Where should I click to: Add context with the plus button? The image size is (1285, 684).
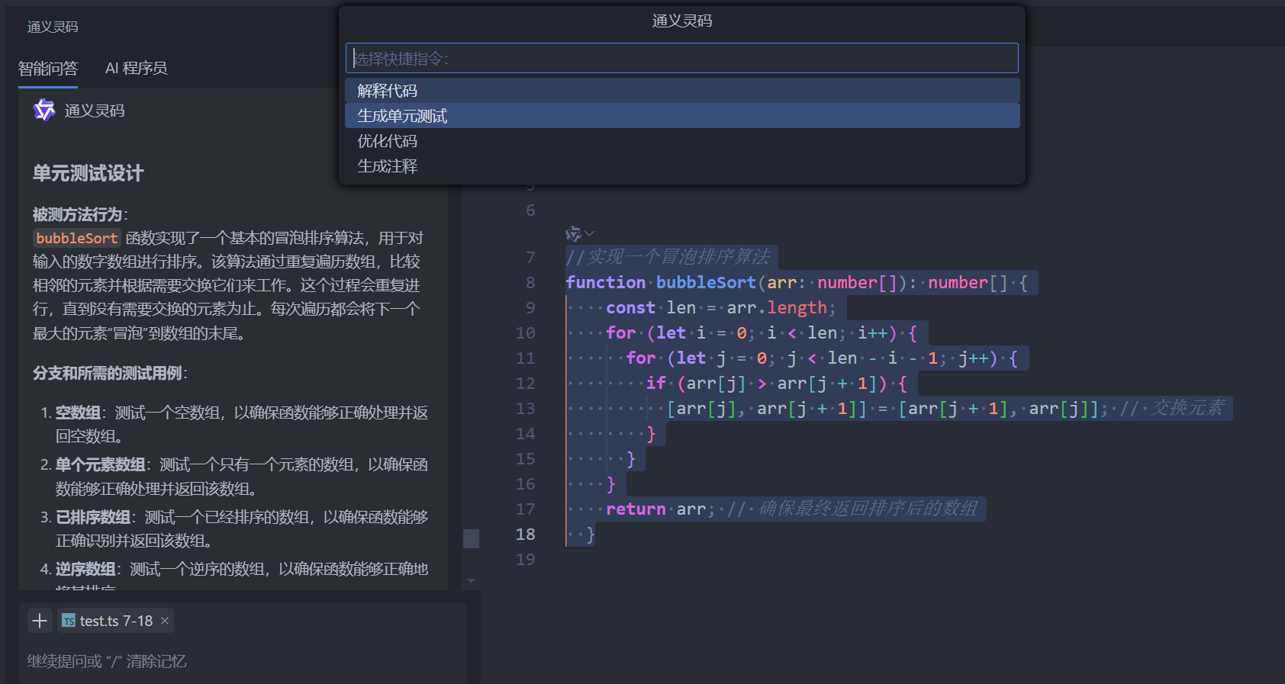coord(40,621)
